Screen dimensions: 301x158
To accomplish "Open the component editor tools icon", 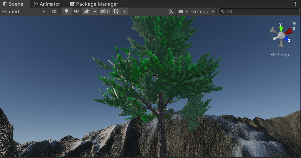I will (171, 11).
